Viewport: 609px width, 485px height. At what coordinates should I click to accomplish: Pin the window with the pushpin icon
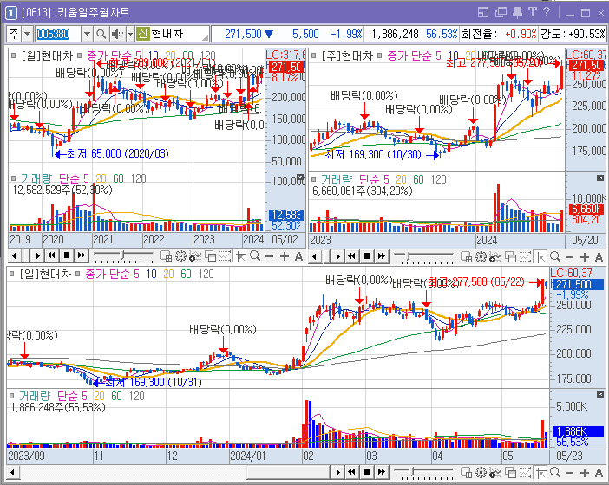[x=517, y=12]
